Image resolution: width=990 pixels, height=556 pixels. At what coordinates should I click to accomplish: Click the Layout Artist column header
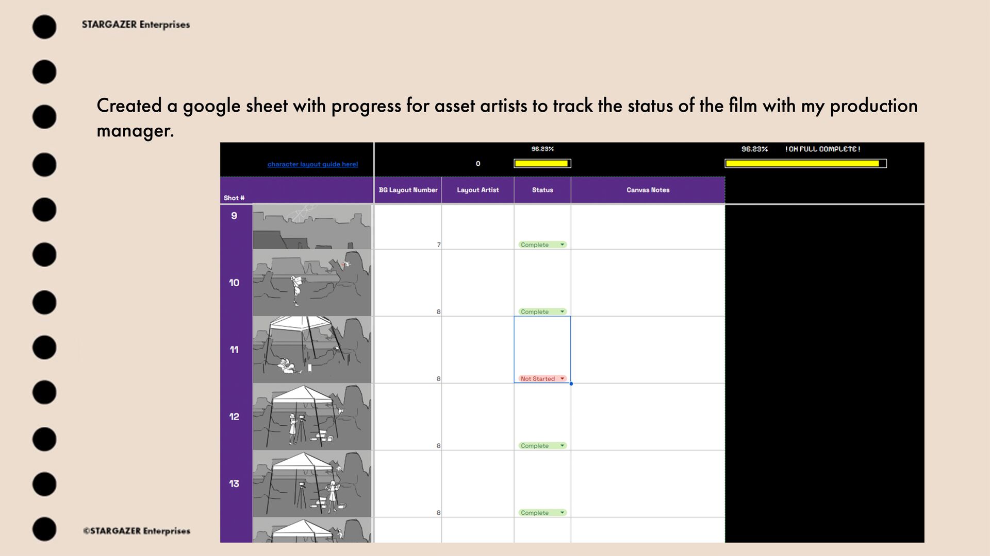tap(477, 190)
